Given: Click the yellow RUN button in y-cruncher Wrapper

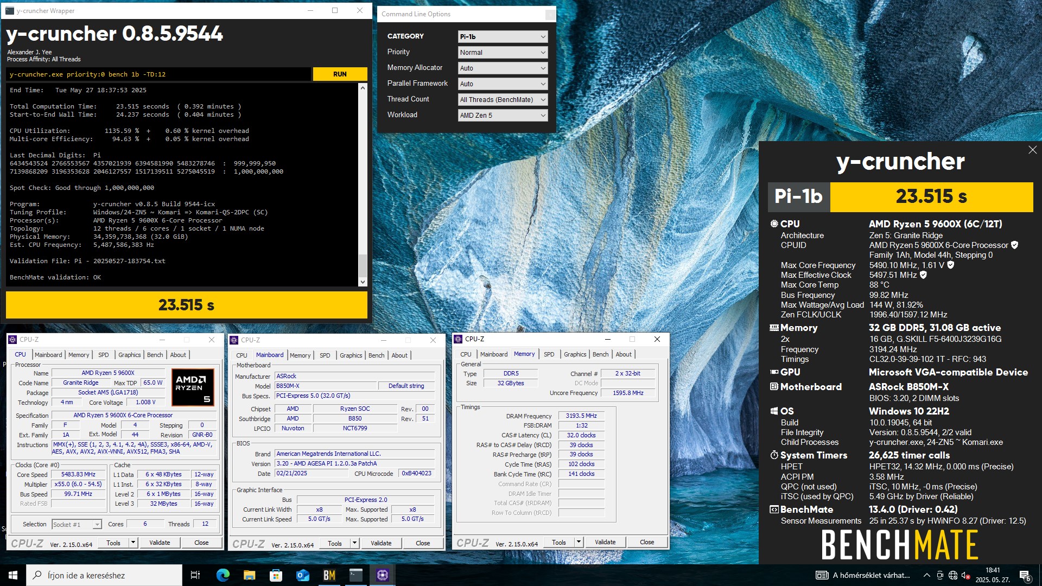Looking at the screenshot, I should (340, 74).
